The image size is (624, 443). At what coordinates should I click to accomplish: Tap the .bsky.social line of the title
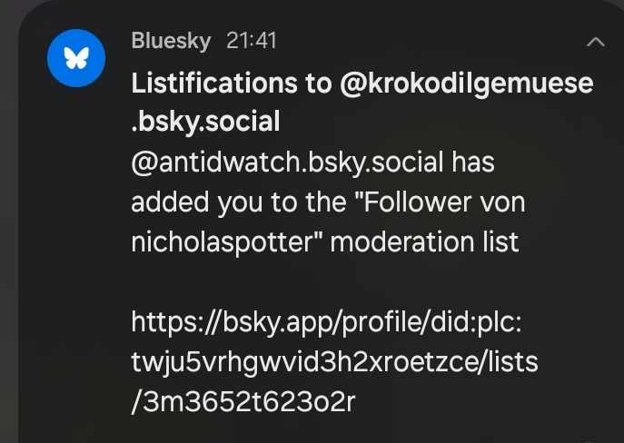(205, 121)
